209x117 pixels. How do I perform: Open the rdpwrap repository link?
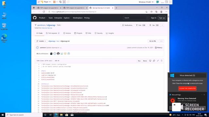[x=51, y=25]
